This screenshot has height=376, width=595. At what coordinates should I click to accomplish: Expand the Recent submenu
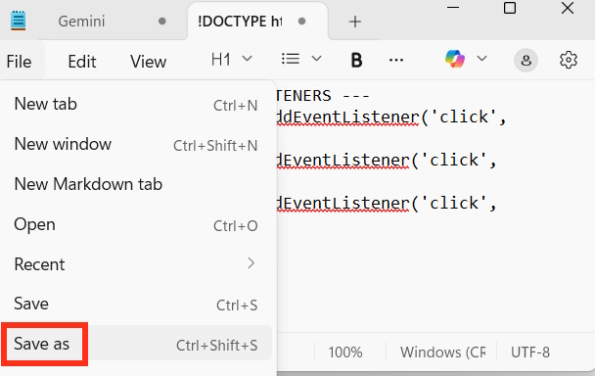(137, 264)
